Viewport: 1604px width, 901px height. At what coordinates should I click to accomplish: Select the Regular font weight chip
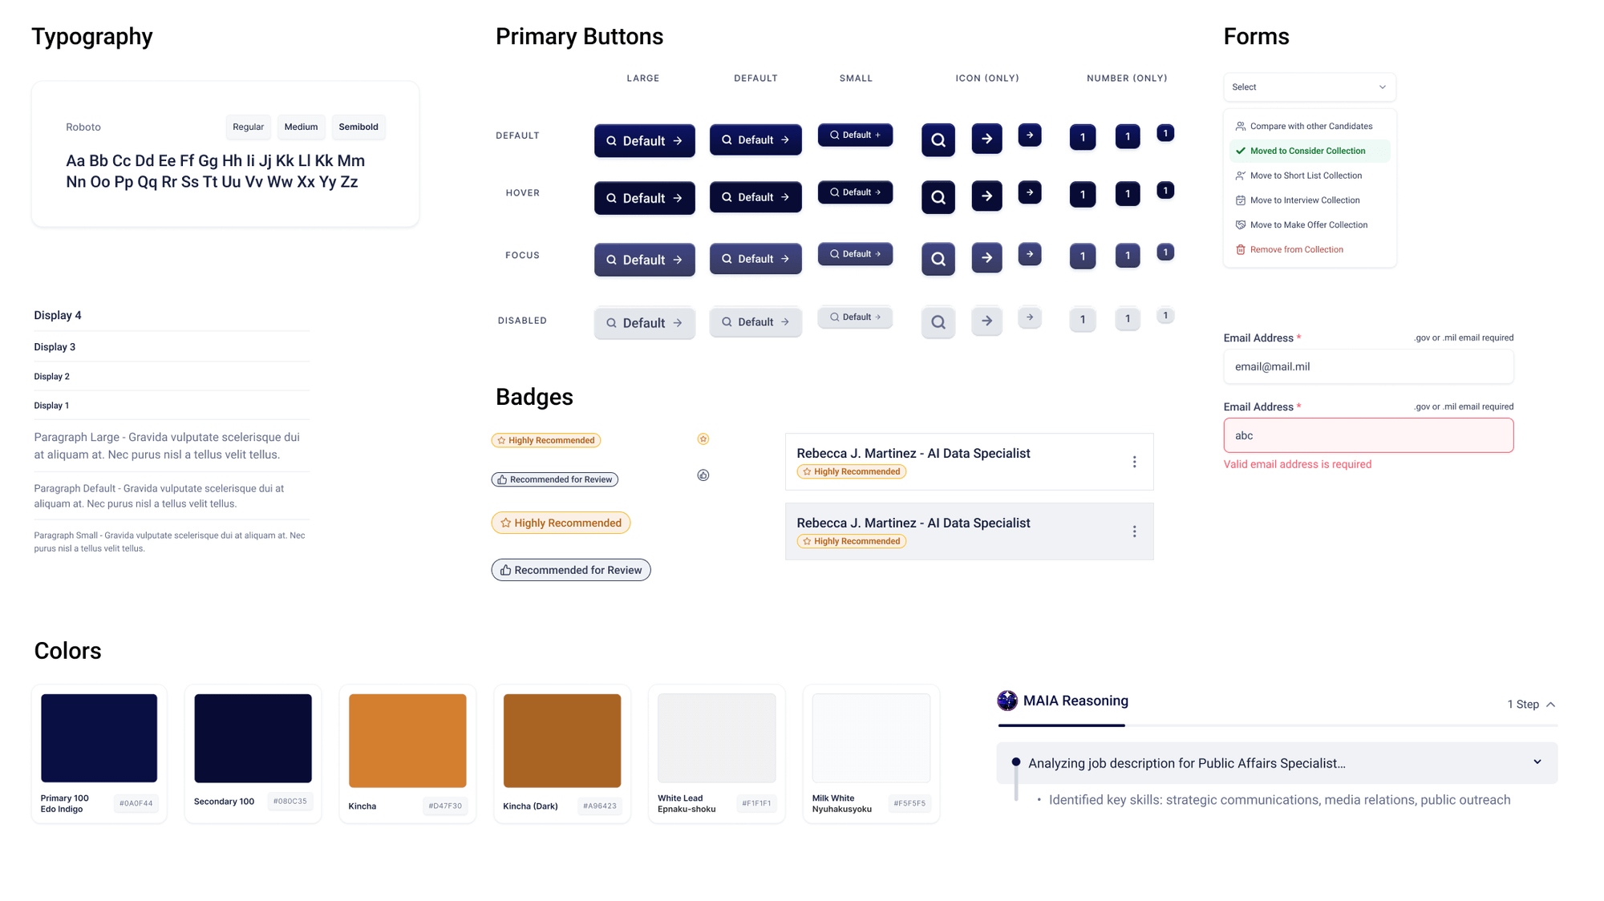(x=248, y=127)
